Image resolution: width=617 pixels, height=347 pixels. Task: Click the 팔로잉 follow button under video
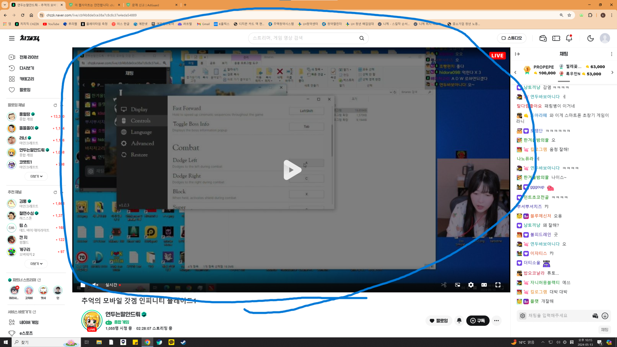coord(438,321)
